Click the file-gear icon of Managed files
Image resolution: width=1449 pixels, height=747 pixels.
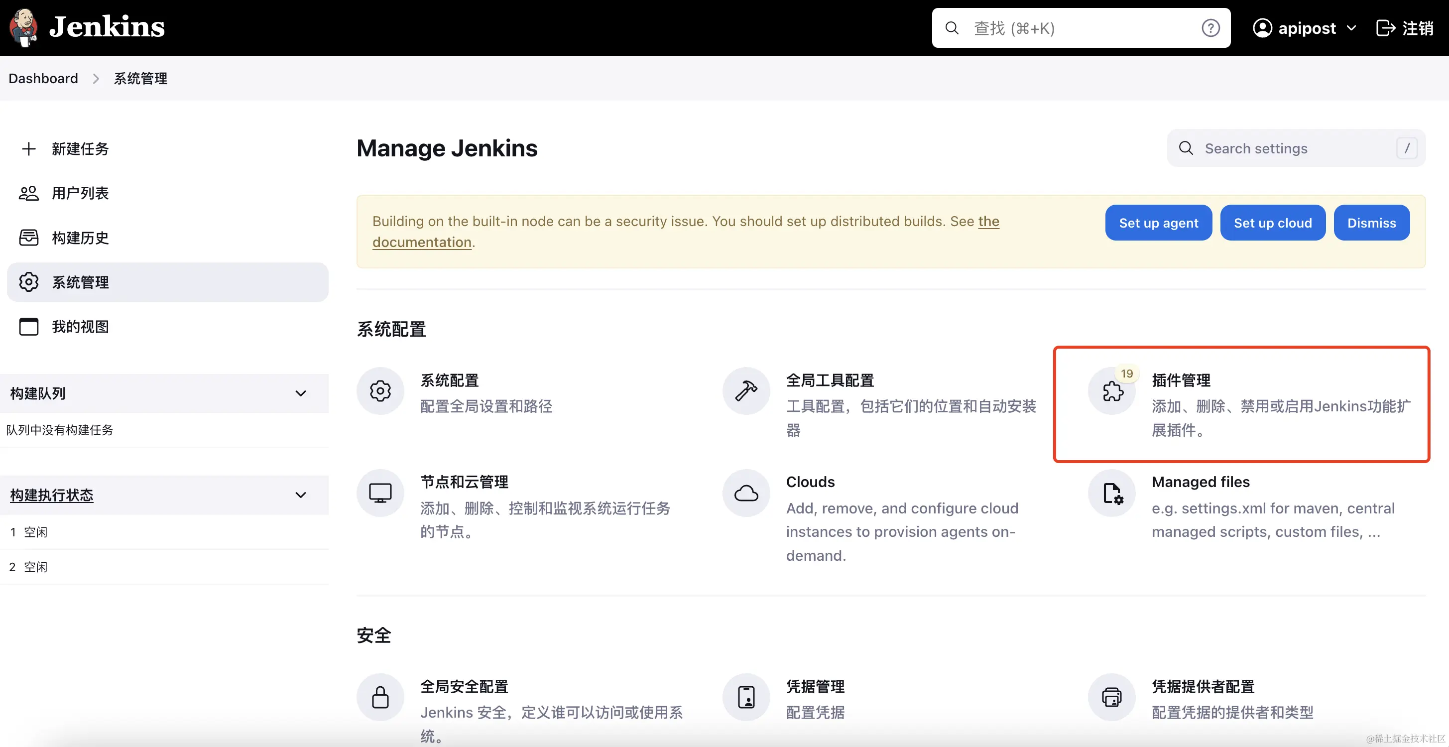coord(1112,493)
